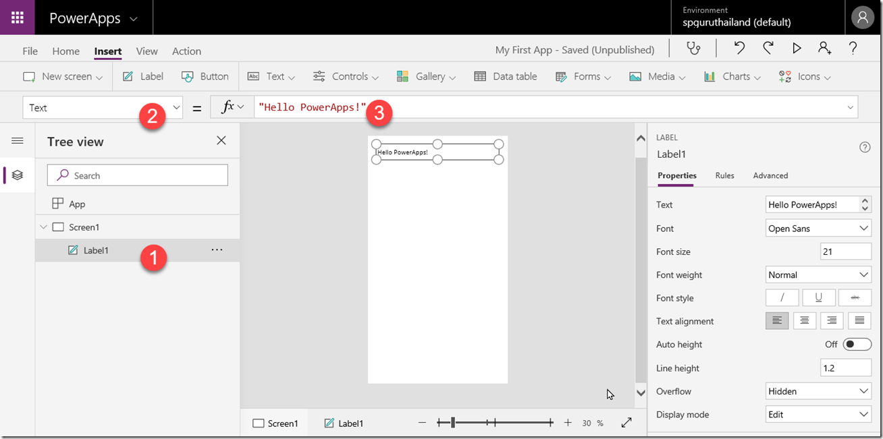Click the help icon in Label panel
The height and width of the screenshot is (439, 883).
point(865,148)
